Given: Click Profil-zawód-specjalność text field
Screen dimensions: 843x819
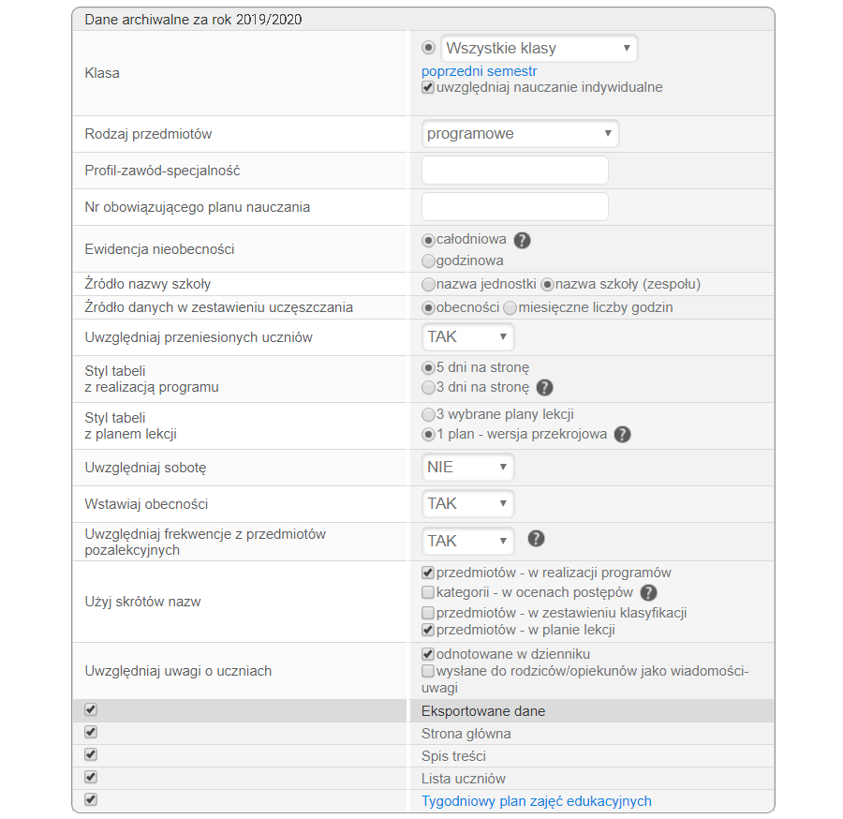Looking at the screenshot, I should coord(514,171).
